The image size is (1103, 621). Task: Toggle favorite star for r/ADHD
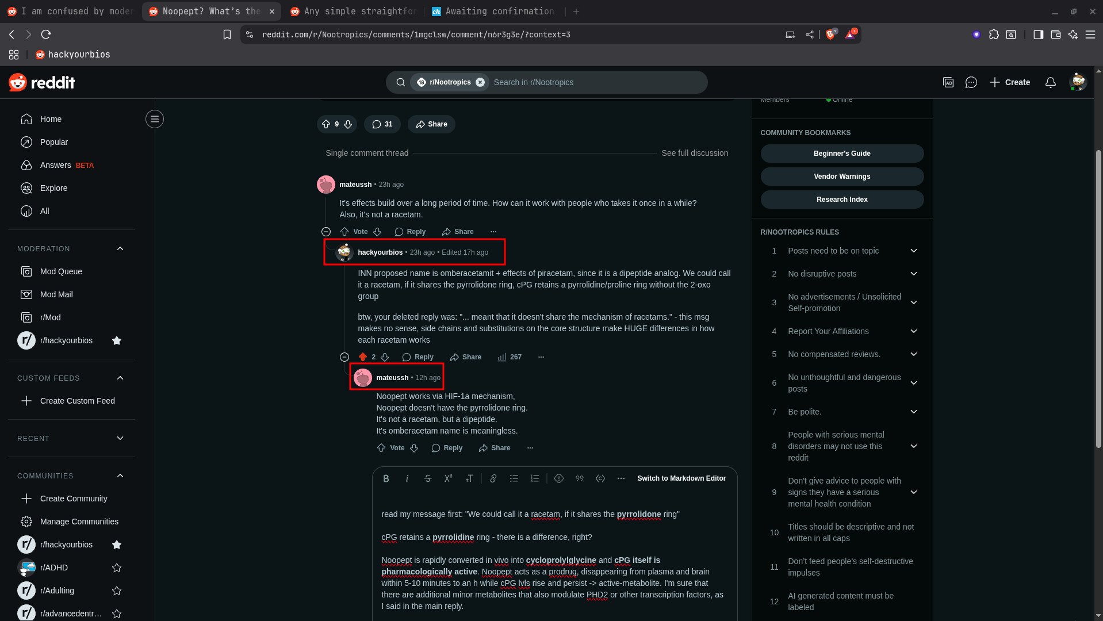pos(117,568)
